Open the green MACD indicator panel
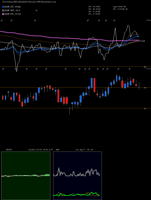Screen dimensions: 151x200 26,176
